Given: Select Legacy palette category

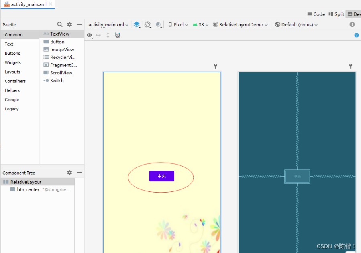Looking at the screenshot, I should [20, 109].
